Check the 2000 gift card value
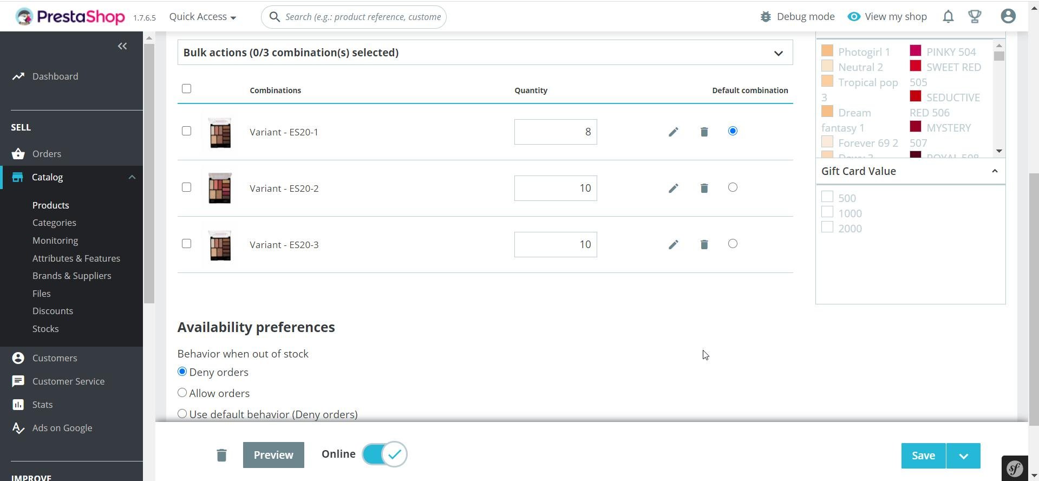Screen dimensions: 1039x481 pyautogui.click(x=827, y=227)
